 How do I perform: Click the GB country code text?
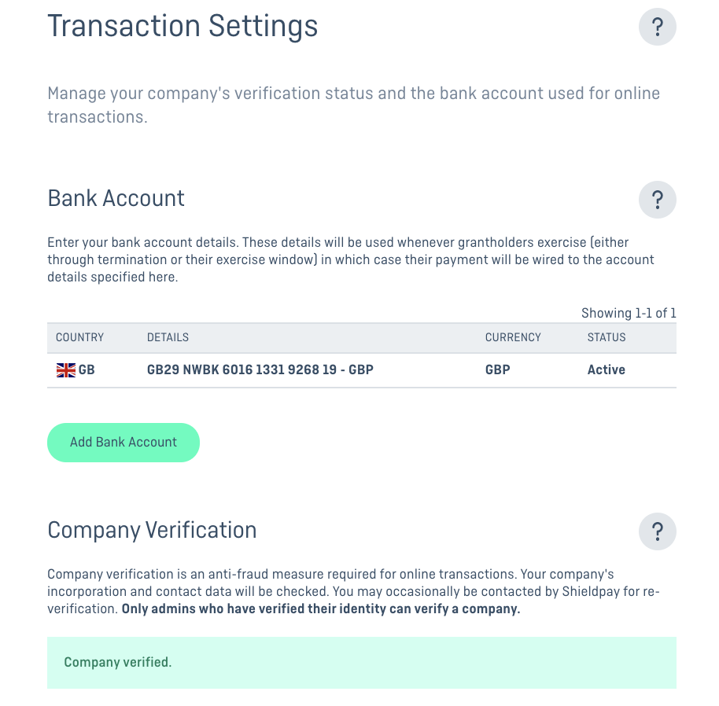pyautogui.click(x=87, y=370)
